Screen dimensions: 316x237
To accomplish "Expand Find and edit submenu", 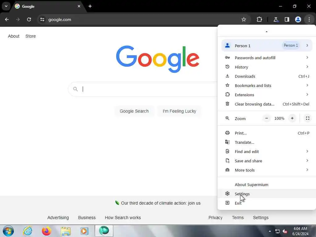I will [267, 152].
